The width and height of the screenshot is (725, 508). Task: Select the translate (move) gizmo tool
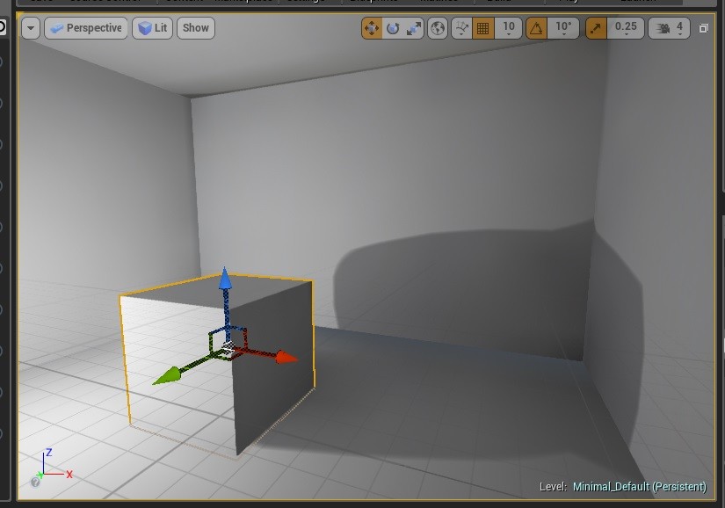(x=372, y=29)
